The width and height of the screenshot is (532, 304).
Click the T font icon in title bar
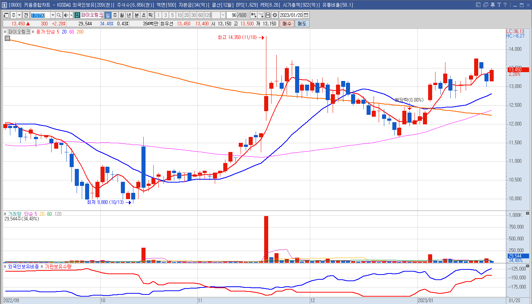[500, 5]
